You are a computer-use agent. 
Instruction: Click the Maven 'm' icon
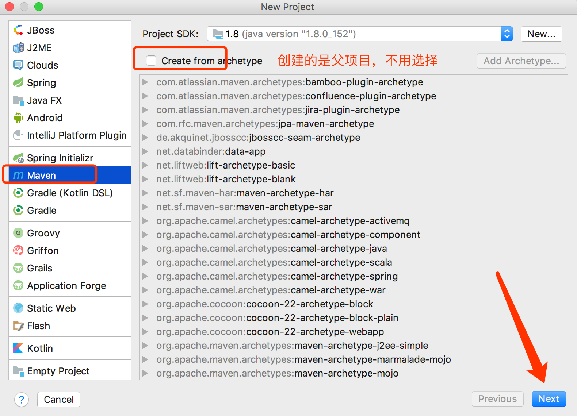click(18, 176)
